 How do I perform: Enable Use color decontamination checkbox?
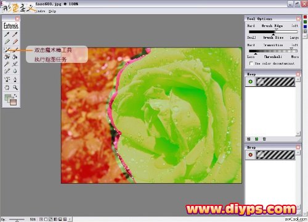251,64
